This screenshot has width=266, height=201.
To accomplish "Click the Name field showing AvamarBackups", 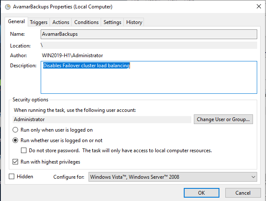I will (x=149, y=34).
